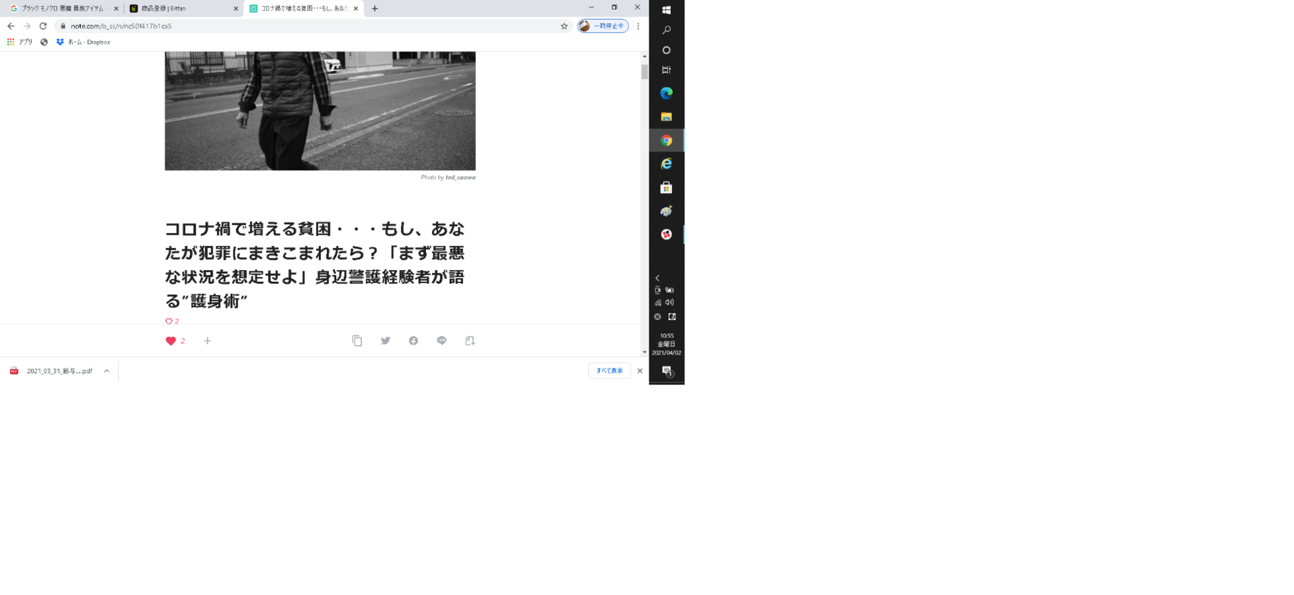Close the Bitfan tab
Screen dimensions: 1294x595
click(236, 8)
